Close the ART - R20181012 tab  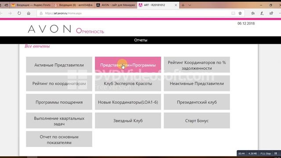click(176, 5)
